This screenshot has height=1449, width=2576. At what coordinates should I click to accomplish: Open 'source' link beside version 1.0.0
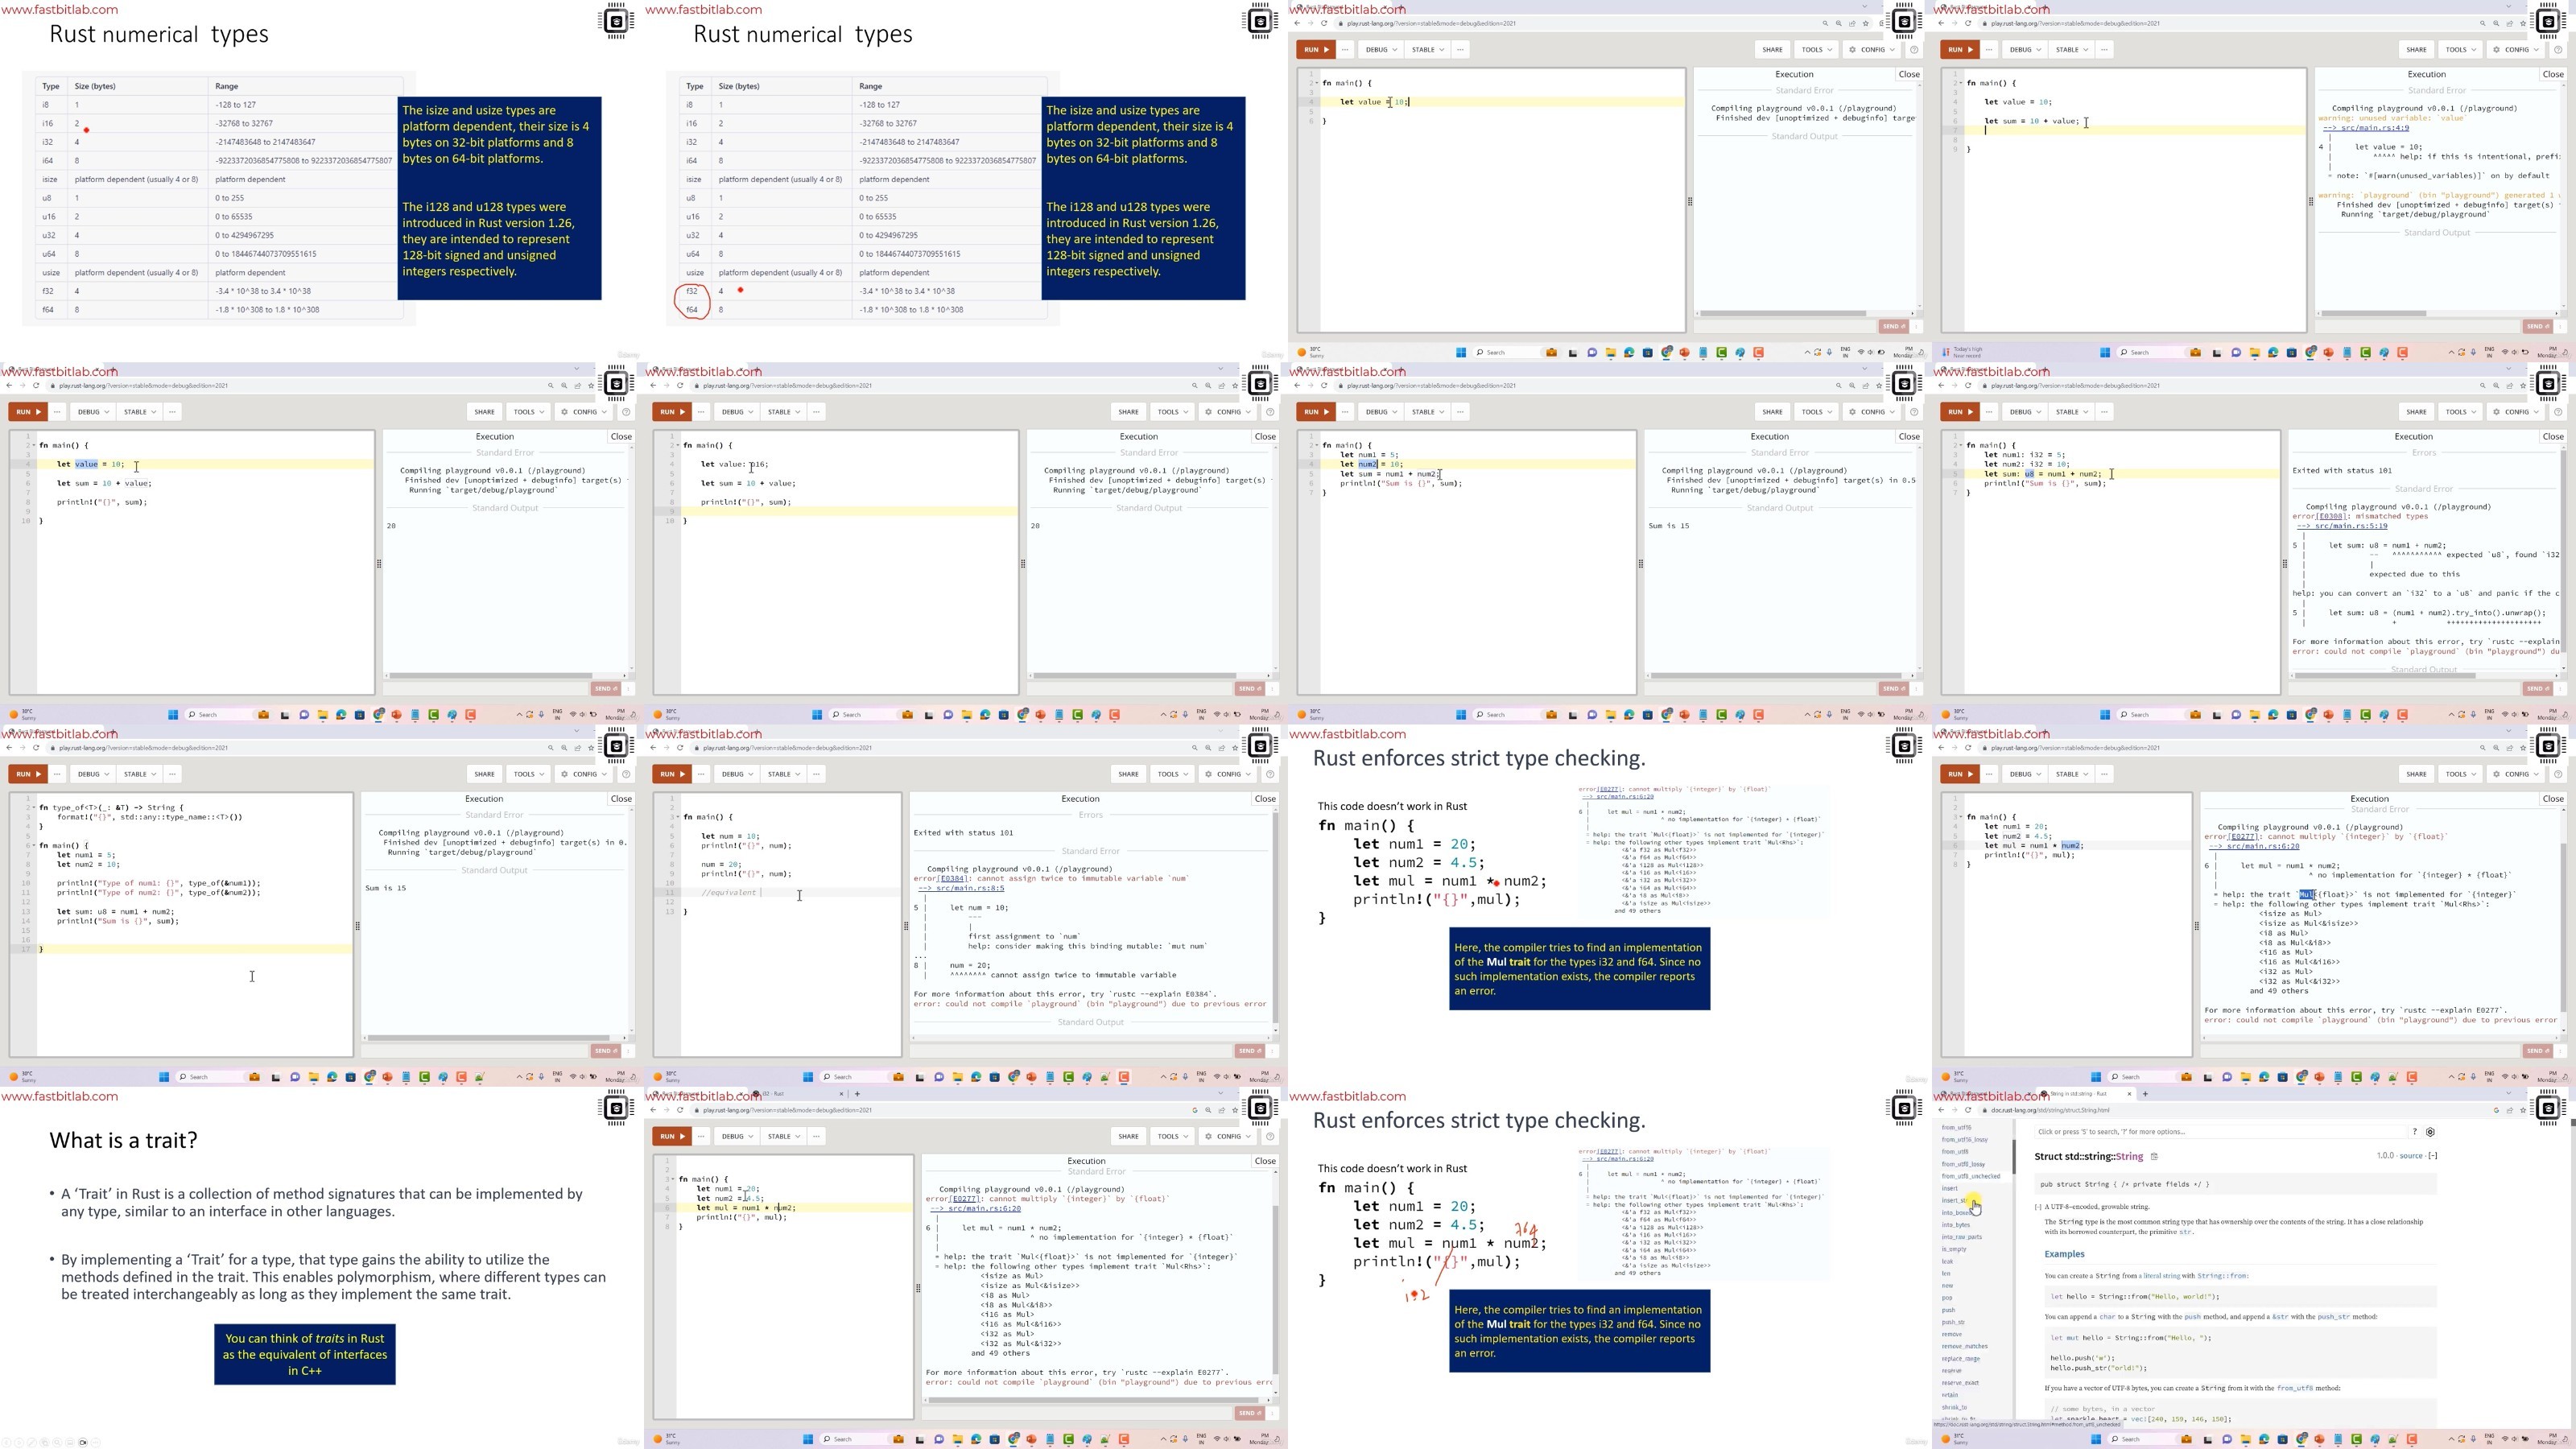coord(2411,1156)
